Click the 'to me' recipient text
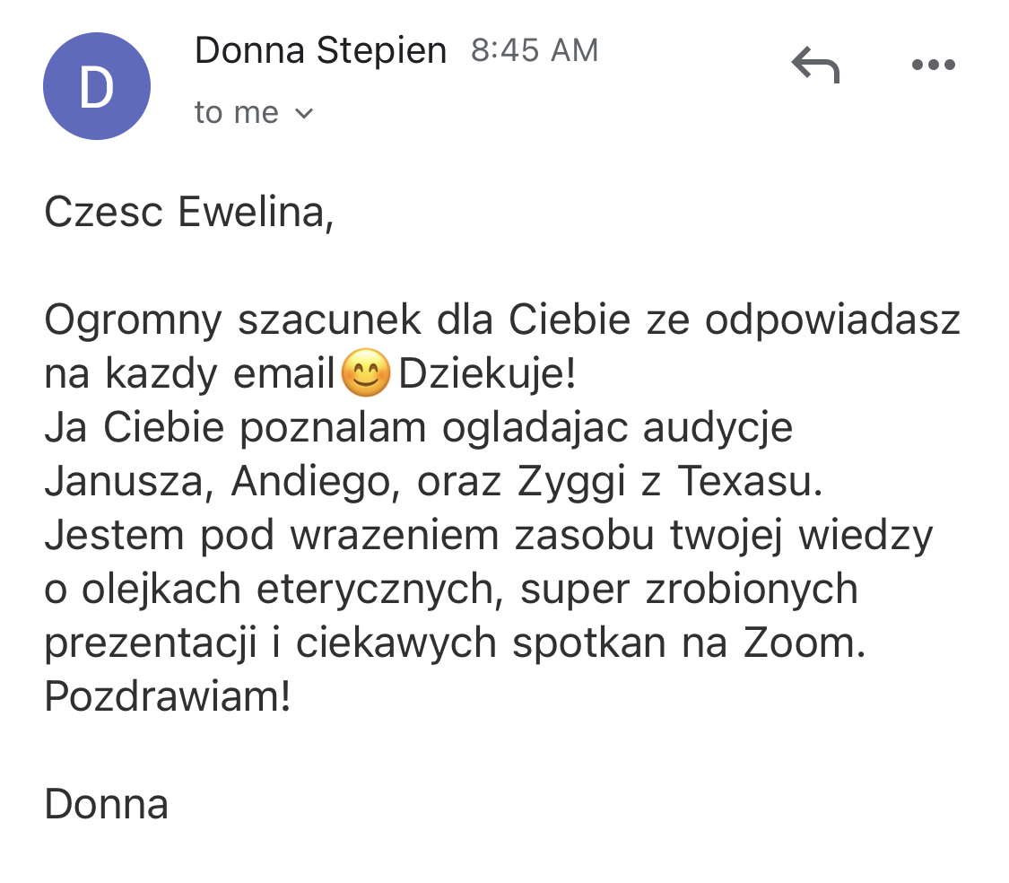 point(236,113)
